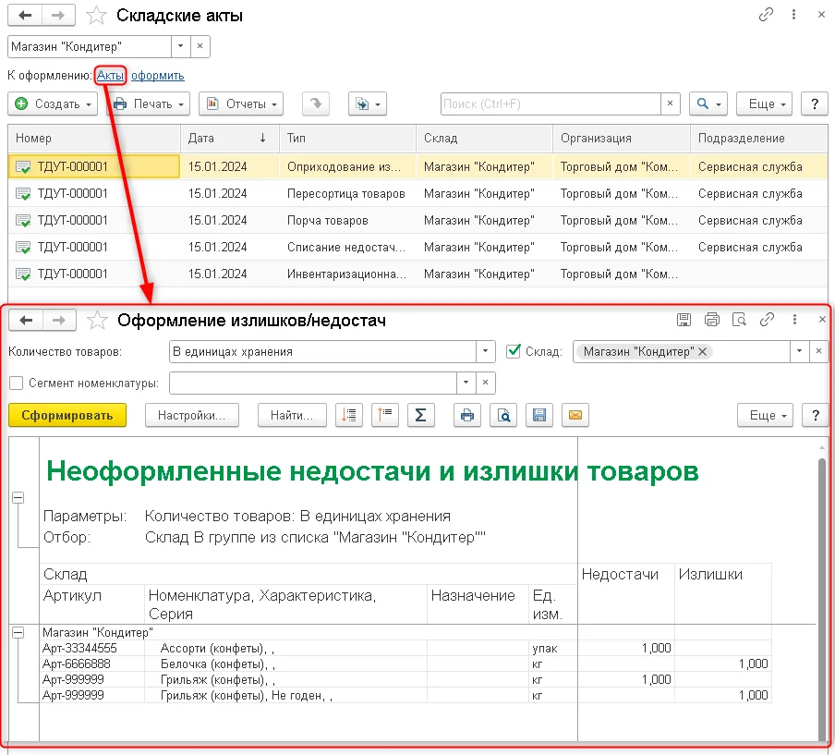The height and width of the screenshot is (755, 835).
Task: Select the Порча товаров row
Action: 418,220
